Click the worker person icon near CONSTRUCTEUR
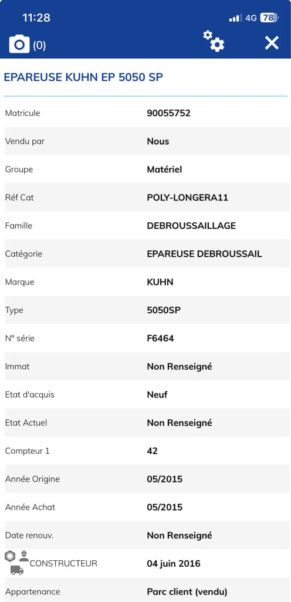Image resolution: width=291 pixels, height=602 pixels. point(23,556)
